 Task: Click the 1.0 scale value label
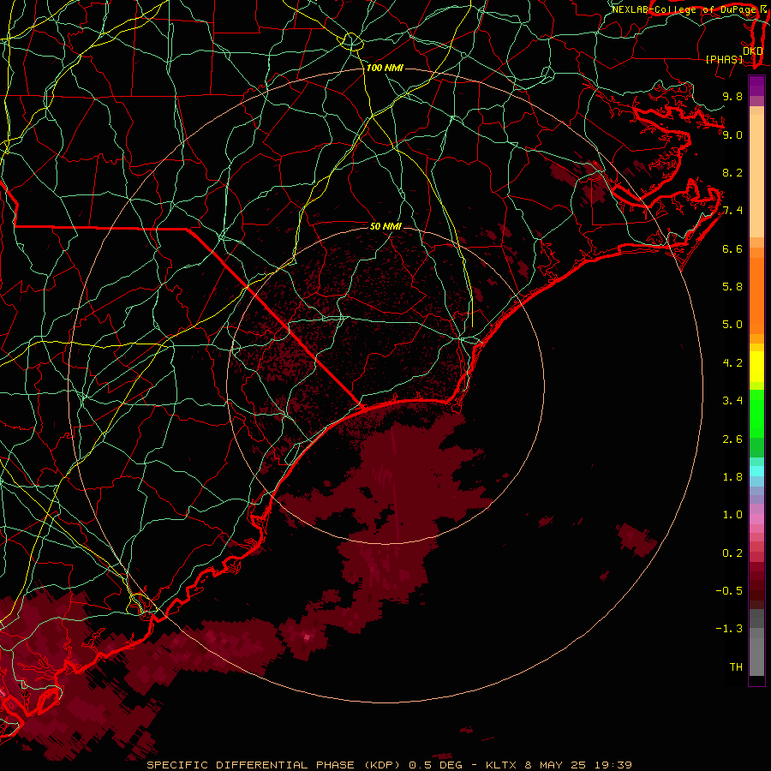732,515
